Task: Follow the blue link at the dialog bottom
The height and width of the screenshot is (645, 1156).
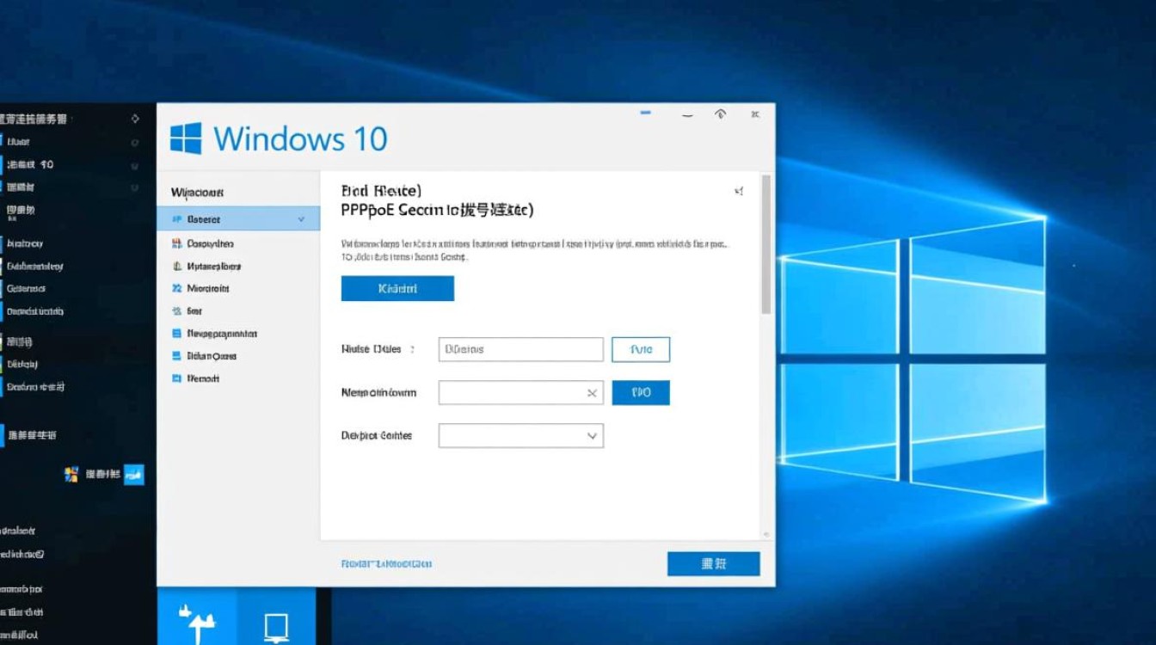Action: click(x=386, y=563)
